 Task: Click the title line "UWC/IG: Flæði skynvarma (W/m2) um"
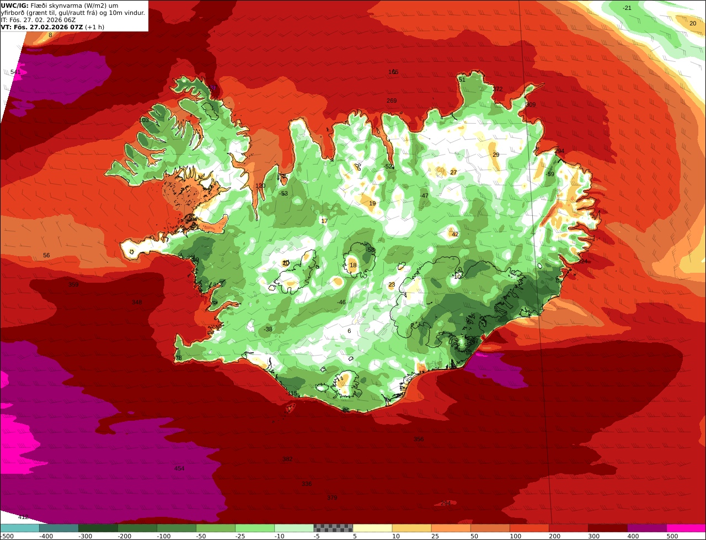tap(60, 6)
